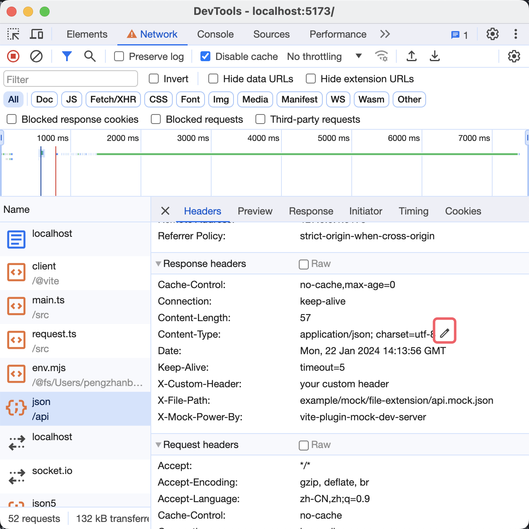Click the inspect element picker icon
This screenshot has height=529, width=529.
(13, 34)
